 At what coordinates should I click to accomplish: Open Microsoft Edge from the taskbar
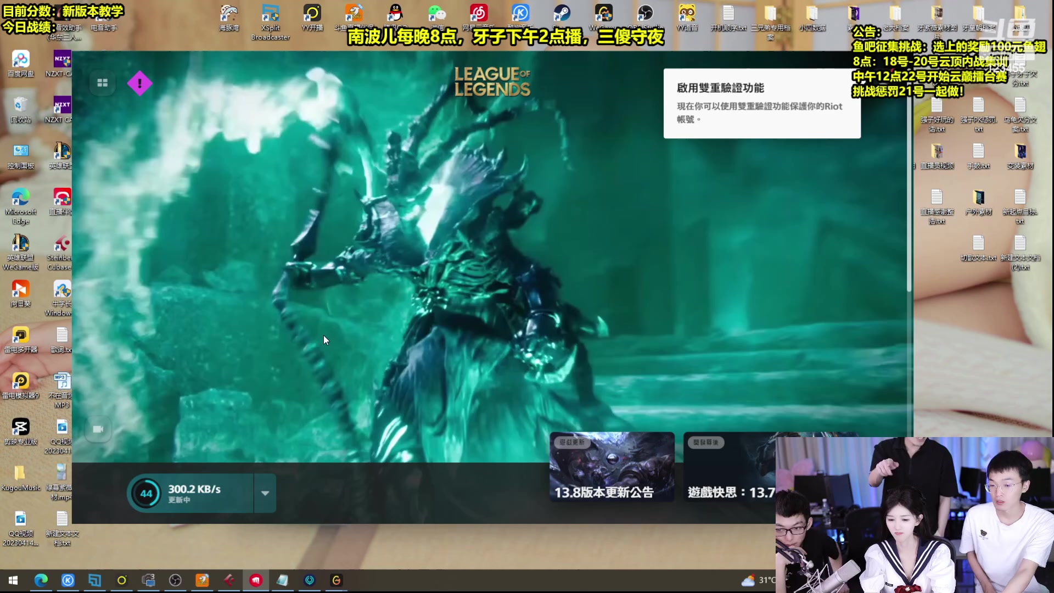pyautogui.click(x=41, y=580)
